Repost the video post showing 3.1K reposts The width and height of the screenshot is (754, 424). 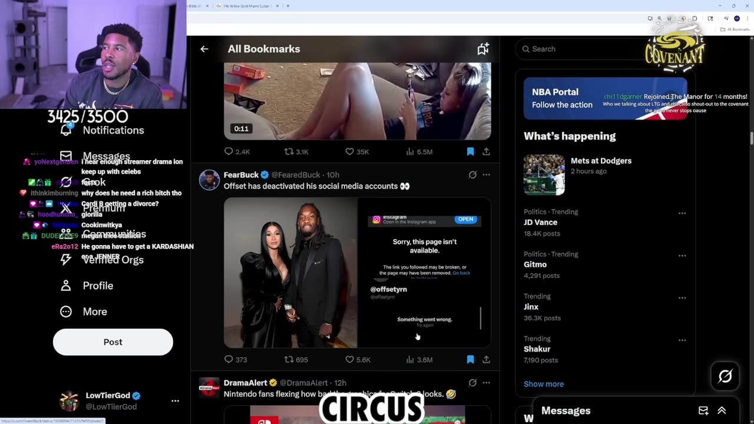tap(296, 151)
